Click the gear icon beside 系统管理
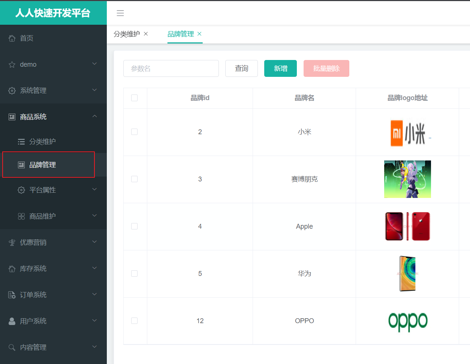470x364 pixels. tap(12, 91)
